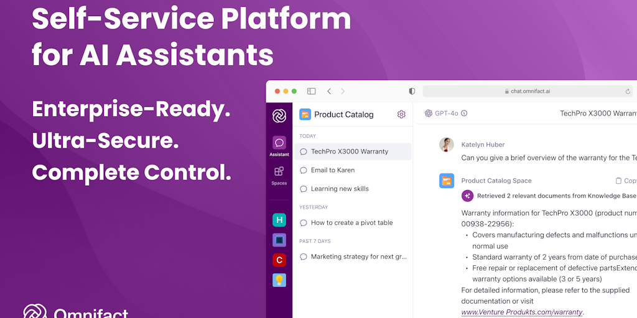
Task: Open Product Catalog settings gear
Action: point(401,114)
